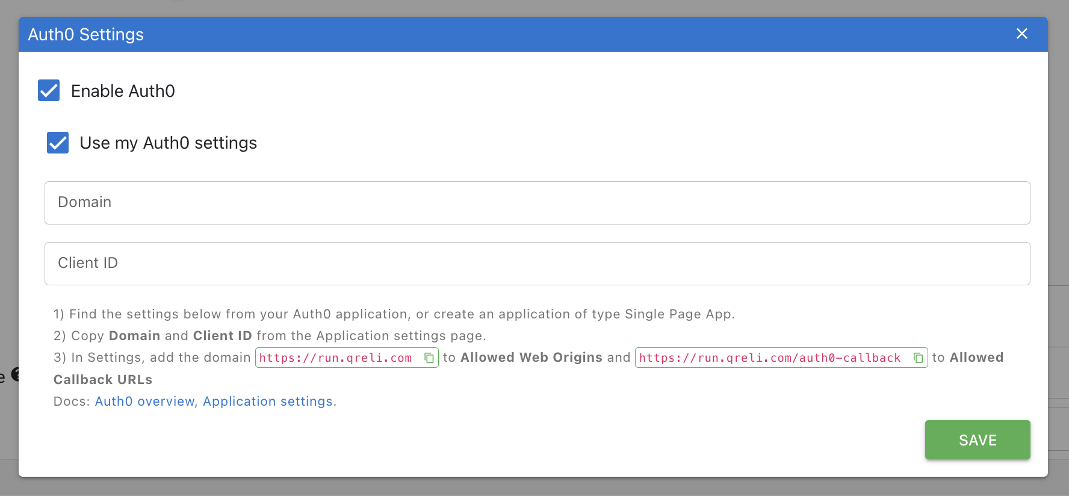The width and height of the screenshot is (1069, 496).
Task: Click step 2 text Copy Domain and Client ID
Action: pyautogui.click(x=270, y=336)
